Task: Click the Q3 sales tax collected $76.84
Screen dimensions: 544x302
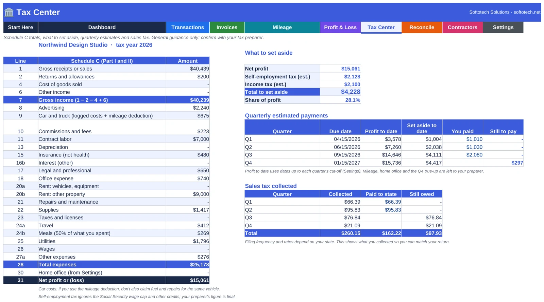Action: pyautogui.click(x=340, y=218)
